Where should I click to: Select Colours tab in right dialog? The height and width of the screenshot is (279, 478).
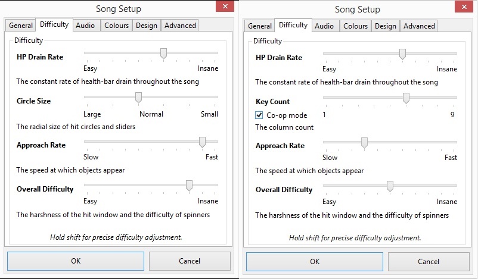[x=355, y=26]
